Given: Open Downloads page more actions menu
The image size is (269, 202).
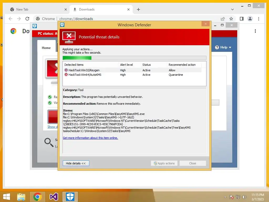Looking at the screenshot, I should point(255,31).
